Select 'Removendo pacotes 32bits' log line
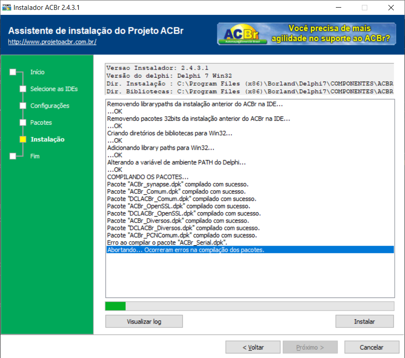This screenshot has width=405, height=358. (x=250, y=118)
